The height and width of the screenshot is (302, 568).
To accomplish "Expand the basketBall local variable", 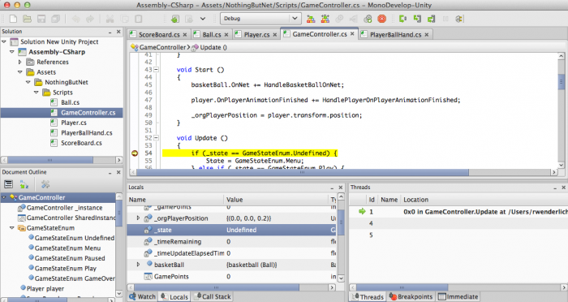I will coord(138,265).
